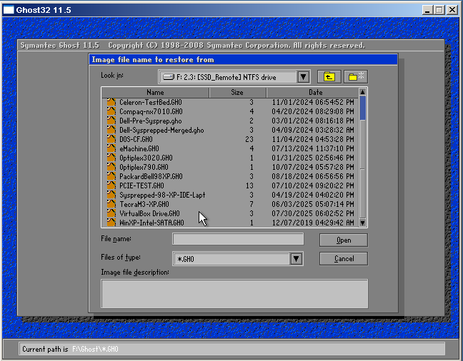Select the WinXP-Intel-SATA.GHO file name
The image size is (463, 361).
coord(151,223)
